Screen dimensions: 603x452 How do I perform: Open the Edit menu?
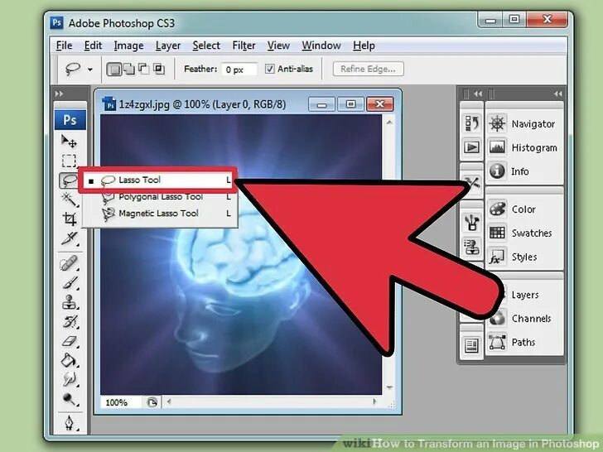[x=93, y=46]
